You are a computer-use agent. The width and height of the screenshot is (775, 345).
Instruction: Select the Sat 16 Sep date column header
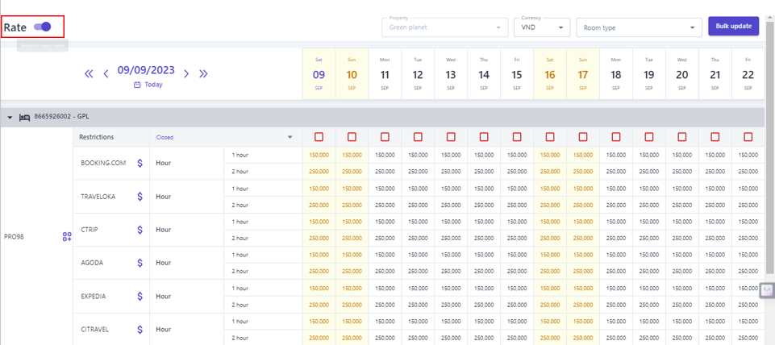(x=550, y=74)
